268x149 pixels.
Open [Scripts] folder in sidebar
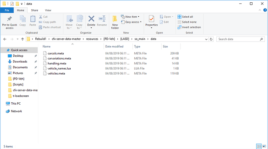point(18,85)
